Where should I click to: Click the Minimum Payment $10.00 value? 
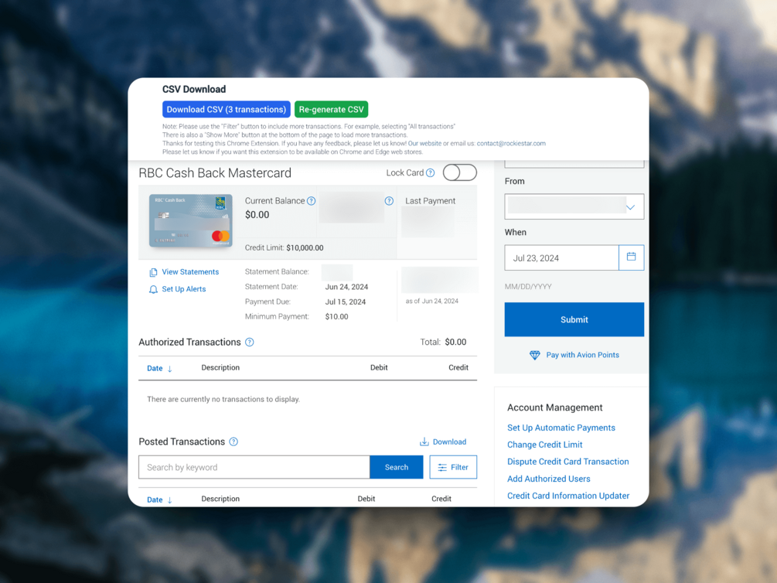336,317
